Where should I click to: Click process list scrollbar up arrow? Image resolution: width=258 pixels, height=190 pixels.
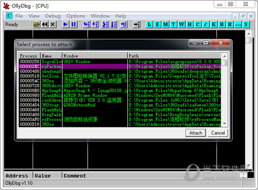[x=224, y=56]
